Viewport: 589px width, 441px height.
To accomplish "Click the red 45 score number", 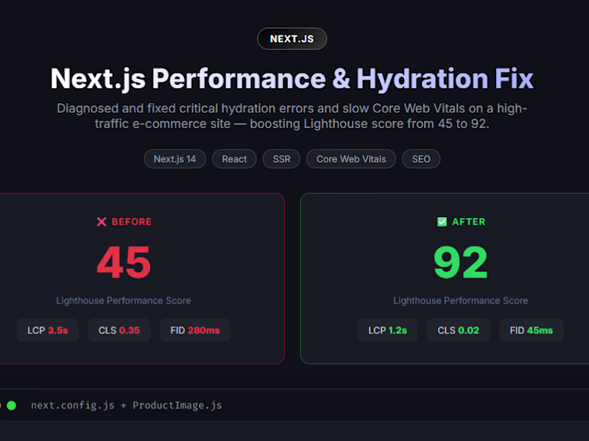I will tap(124, 262).
